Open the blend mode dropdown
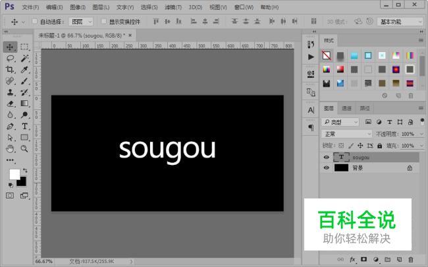Image resolution: width=428 pixels, height=267 pixels. coord(346,134)
